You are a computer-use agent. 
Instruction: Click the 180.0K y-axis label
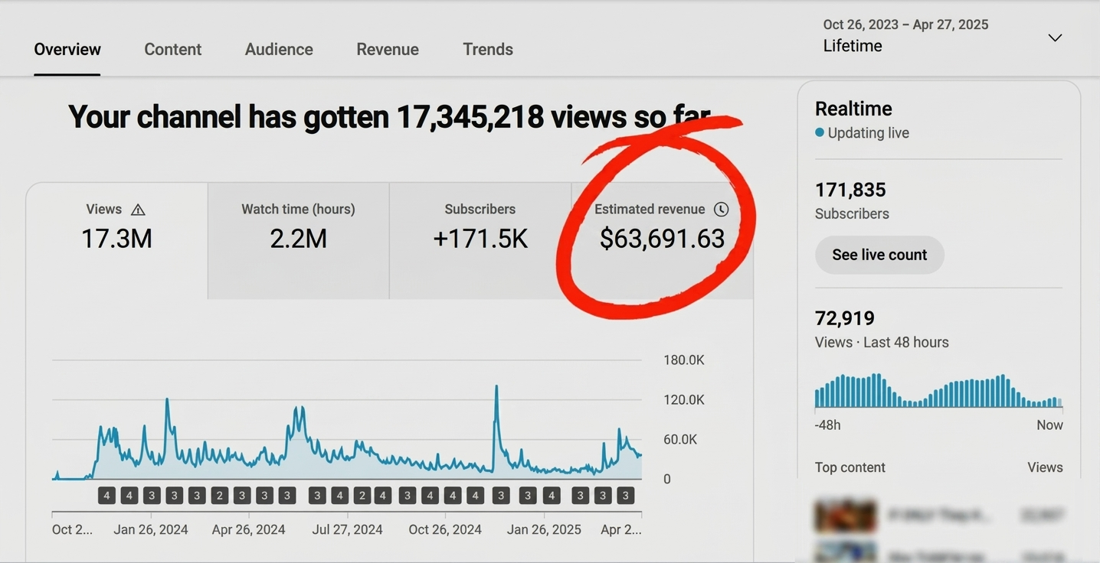[x=684, y=360]
